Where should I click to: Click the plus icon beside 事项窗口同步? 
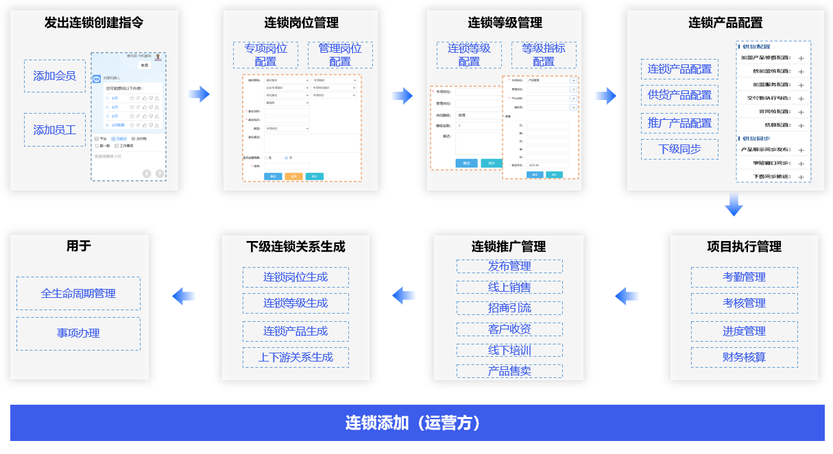click(x=801, y=163)
